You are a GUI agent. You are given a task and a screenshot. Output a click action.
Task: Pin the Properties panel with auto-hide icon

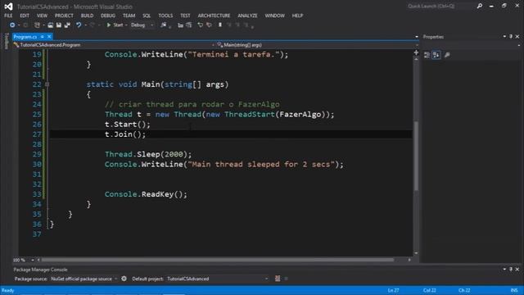[x=511, y=36]
